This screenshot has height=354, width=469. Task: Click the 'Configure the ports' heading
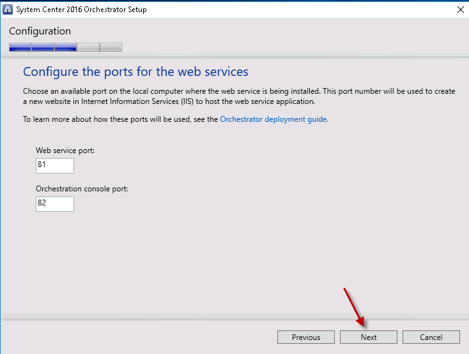click(x=135, y=71)
